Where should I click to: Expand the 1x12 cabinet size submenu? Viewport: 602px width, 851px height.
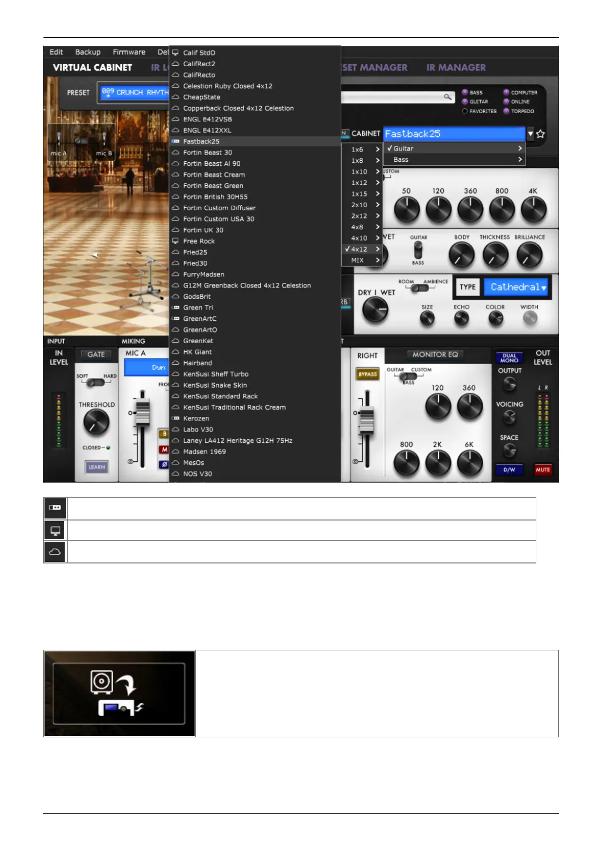362,183
